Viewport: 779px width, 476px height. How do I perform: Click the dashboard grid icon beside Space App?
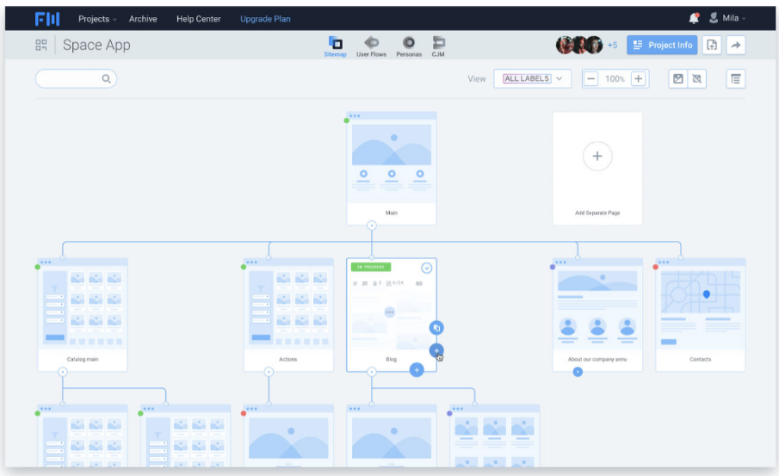pyautogui.click(x=41, y=46)
